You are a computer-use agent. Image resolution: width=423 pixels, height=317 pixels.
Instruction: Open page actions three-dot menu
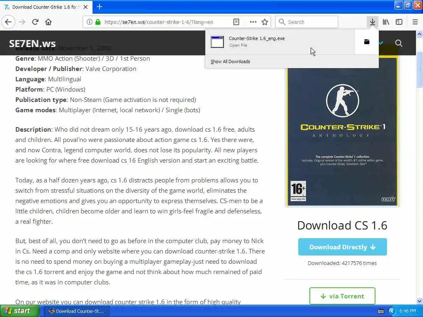click(253, 22)
